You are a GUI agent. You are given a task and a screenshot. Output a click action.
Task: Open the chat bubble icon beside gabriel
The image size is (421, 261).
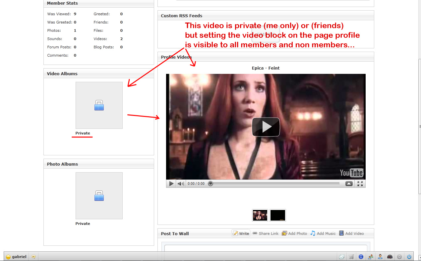[x=33, y=257]
